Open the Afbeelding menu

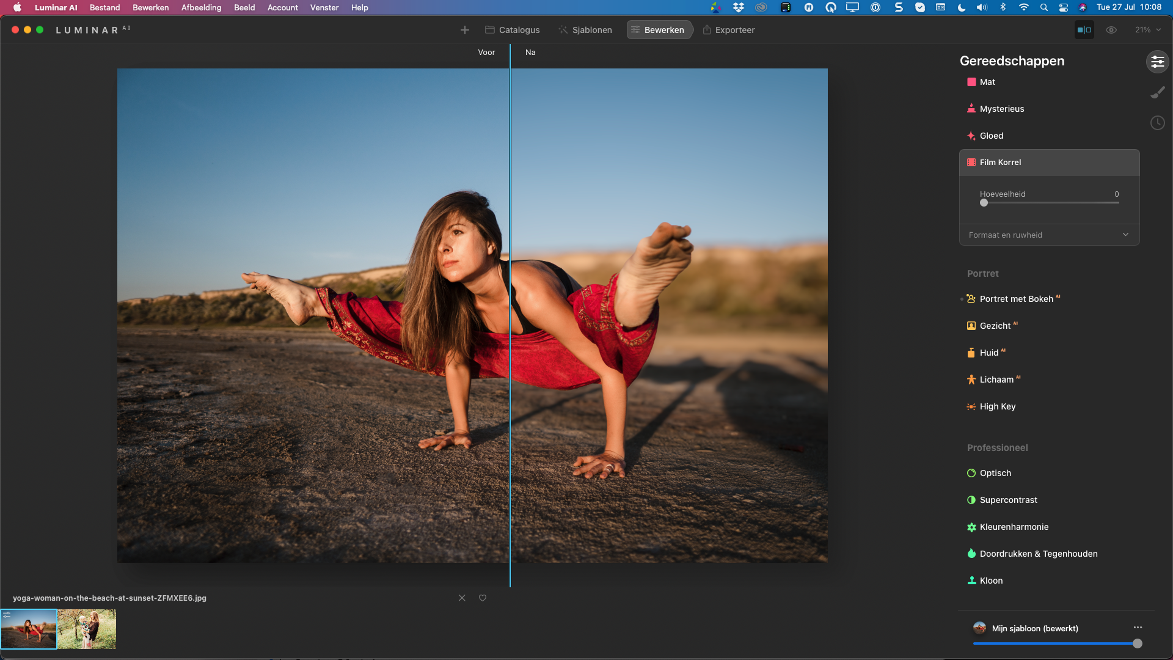point(201,7)
